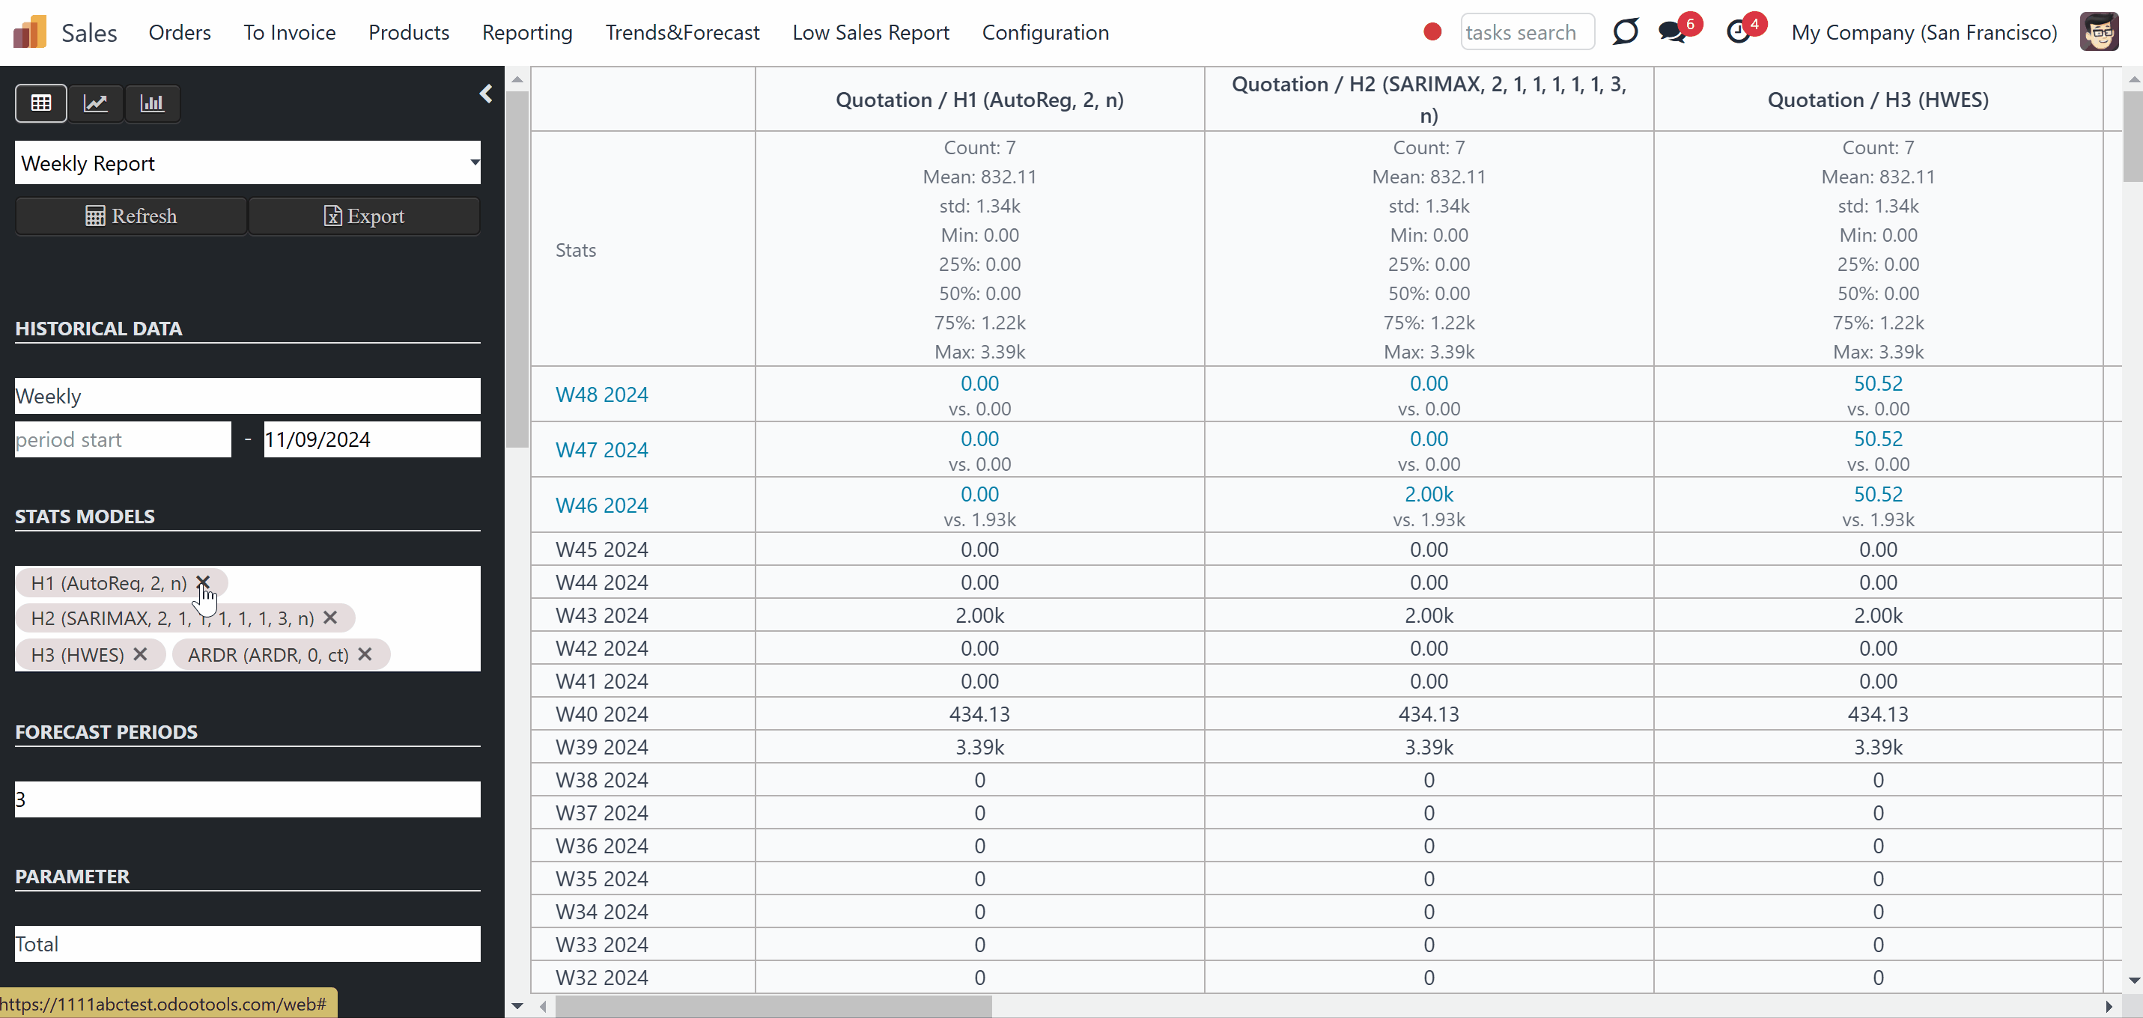Open the W48 2024 row link

601,394
